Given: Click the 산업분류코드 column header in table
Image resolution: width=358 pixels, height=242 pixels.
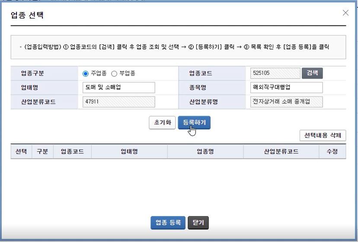Looking at the screenshot, I should pos(281,151).
